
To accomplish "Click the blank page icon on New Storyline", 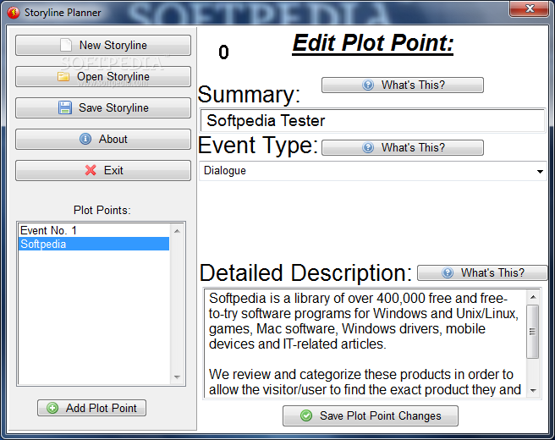I will pos(66,45).
